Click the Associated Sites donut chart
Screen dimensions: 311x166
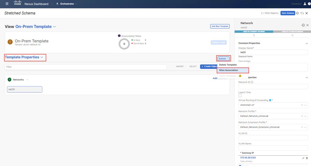click(x=124, y=44)
